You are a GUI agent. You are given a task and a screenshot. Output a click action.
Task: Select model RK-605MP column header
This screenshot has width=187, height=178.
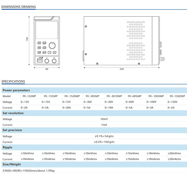[135, 96]
